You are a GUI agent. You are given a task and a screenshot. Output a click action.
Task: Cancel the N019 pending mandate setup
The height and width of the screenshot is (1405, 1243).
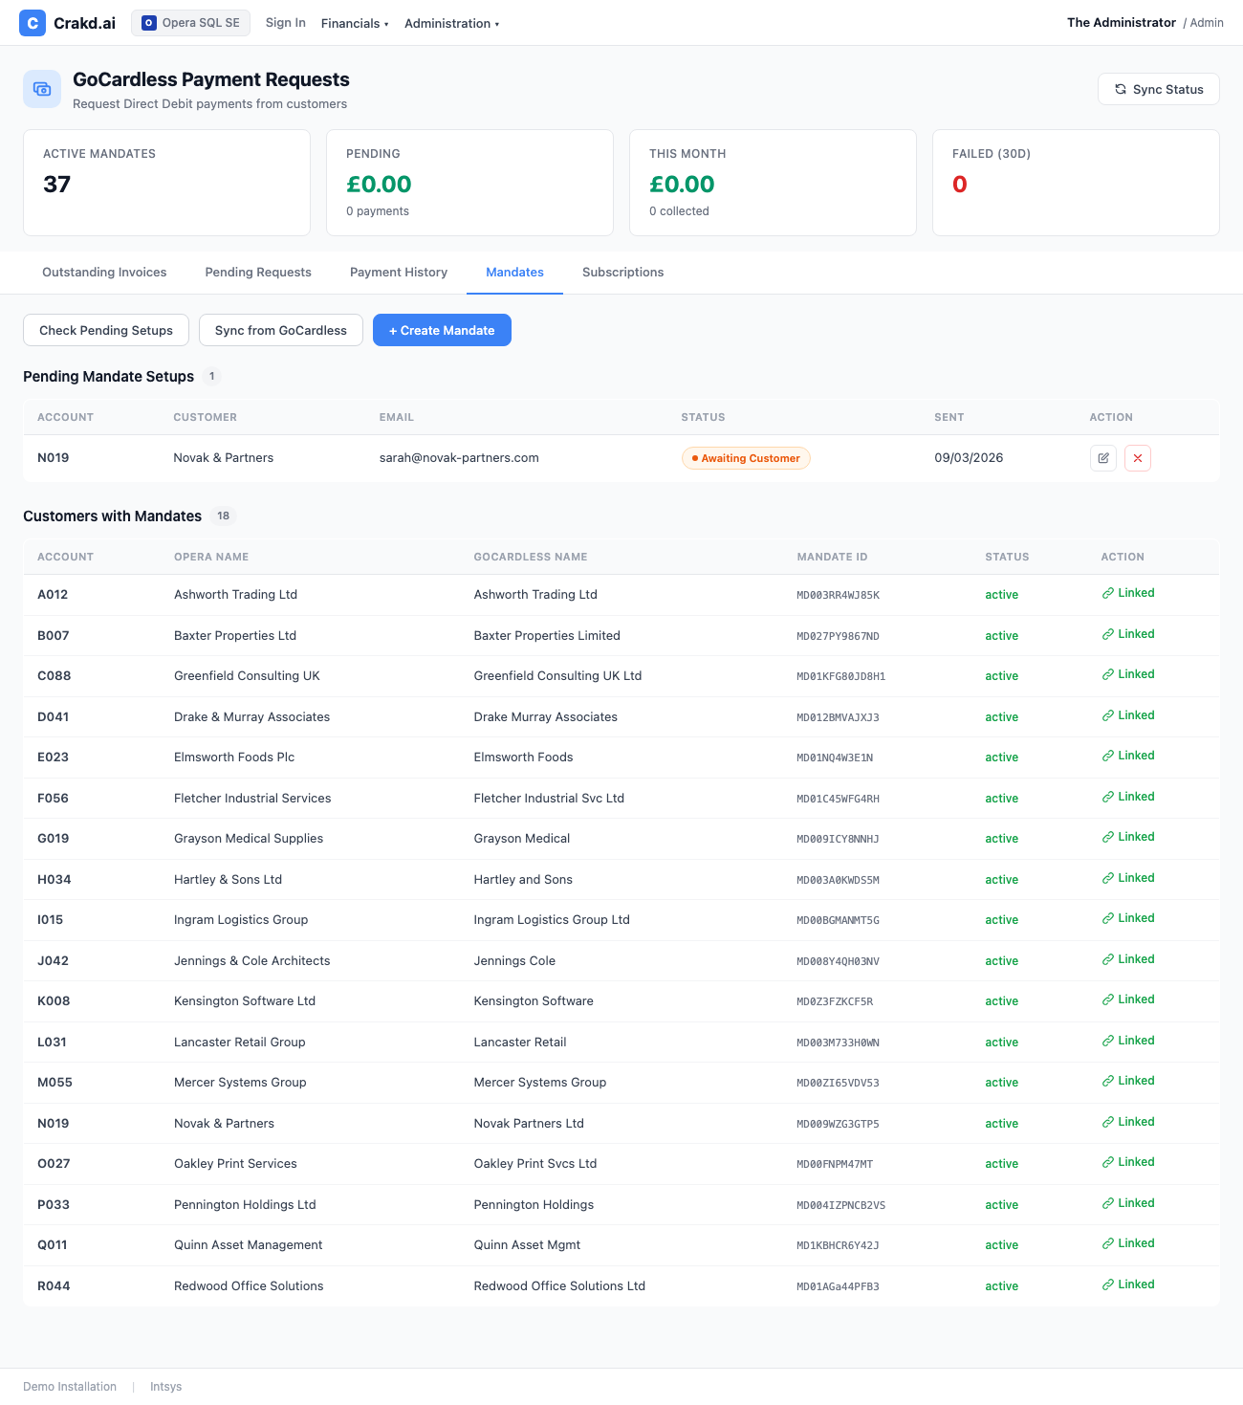coord(1137,458)
